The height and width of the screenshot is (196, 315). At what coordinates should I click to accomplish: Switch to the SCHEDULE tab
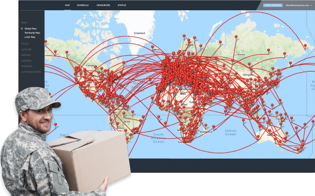83,5
